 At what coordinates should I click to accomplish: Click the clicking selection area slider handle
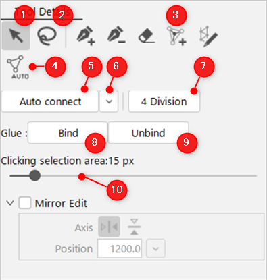pos(34,175)
